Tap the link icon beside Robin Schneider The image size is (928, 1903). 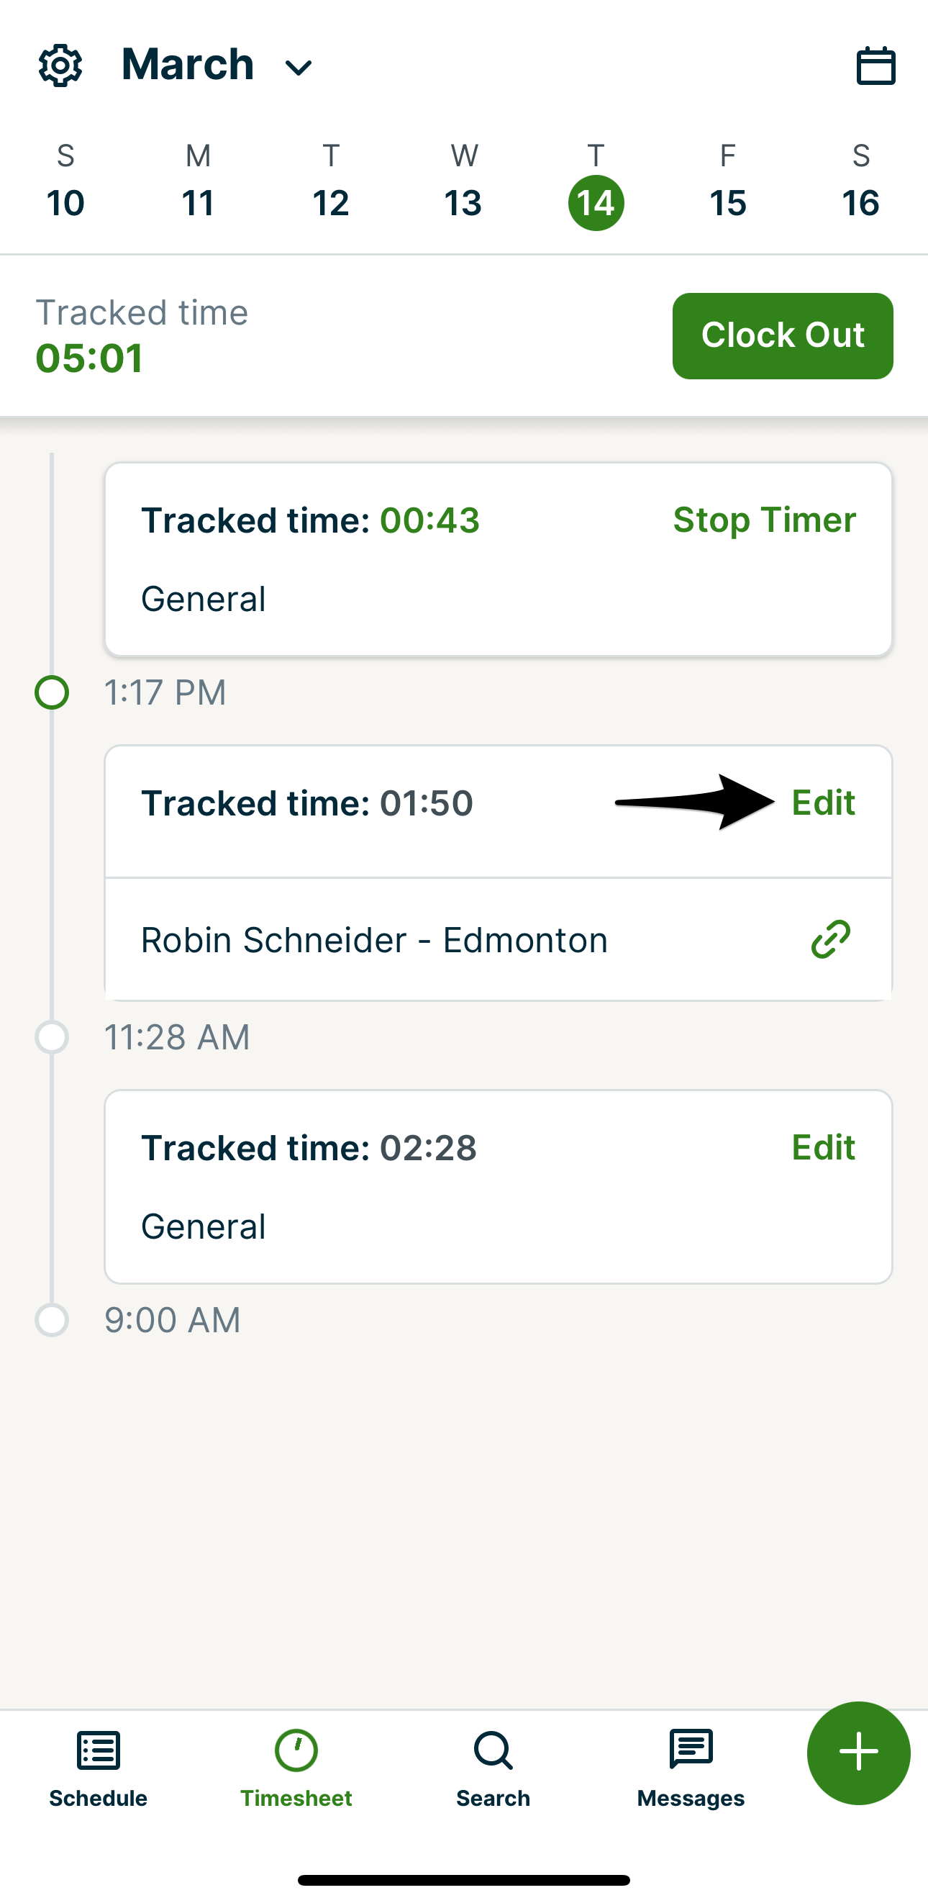[x=831, y=940]
